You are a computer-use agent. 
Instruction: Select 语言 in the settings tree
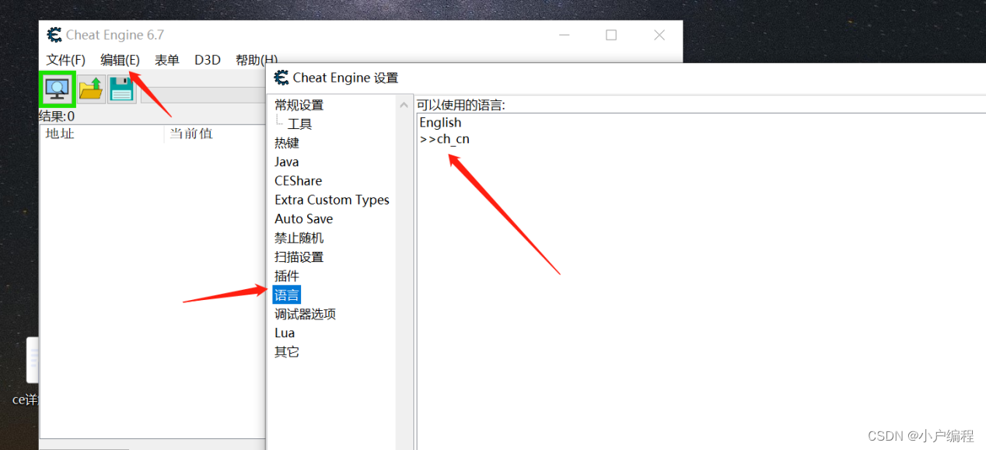287,295
